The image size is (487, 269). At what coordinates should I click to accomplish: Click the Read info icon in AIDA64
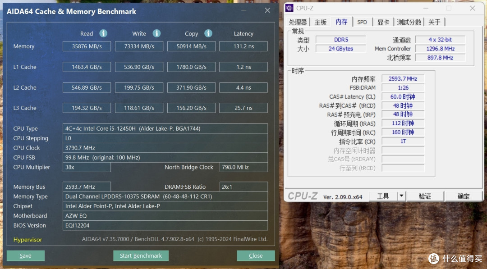103,33
